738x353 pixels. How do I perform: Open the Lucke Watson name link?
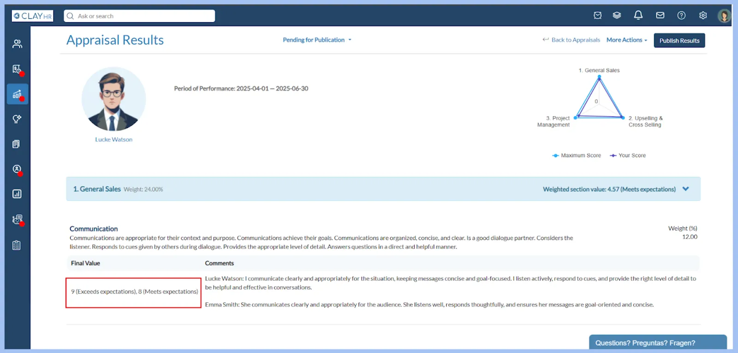(x=113, y=140)
